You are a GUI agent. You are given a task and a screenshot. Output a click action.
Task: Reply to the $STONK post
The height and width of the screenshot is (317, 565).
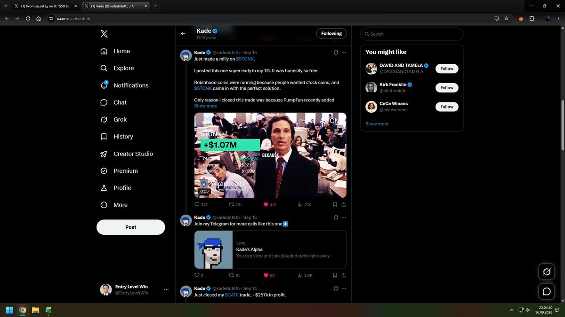(201, 205)
